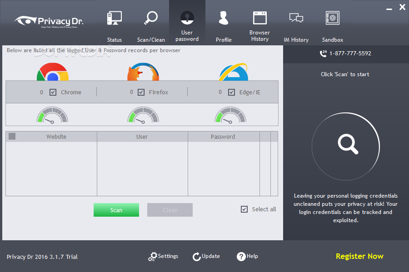Screen dimensions: 409x272
Task: Open Settings from the bottom bar
Action: tap(168, 256)
